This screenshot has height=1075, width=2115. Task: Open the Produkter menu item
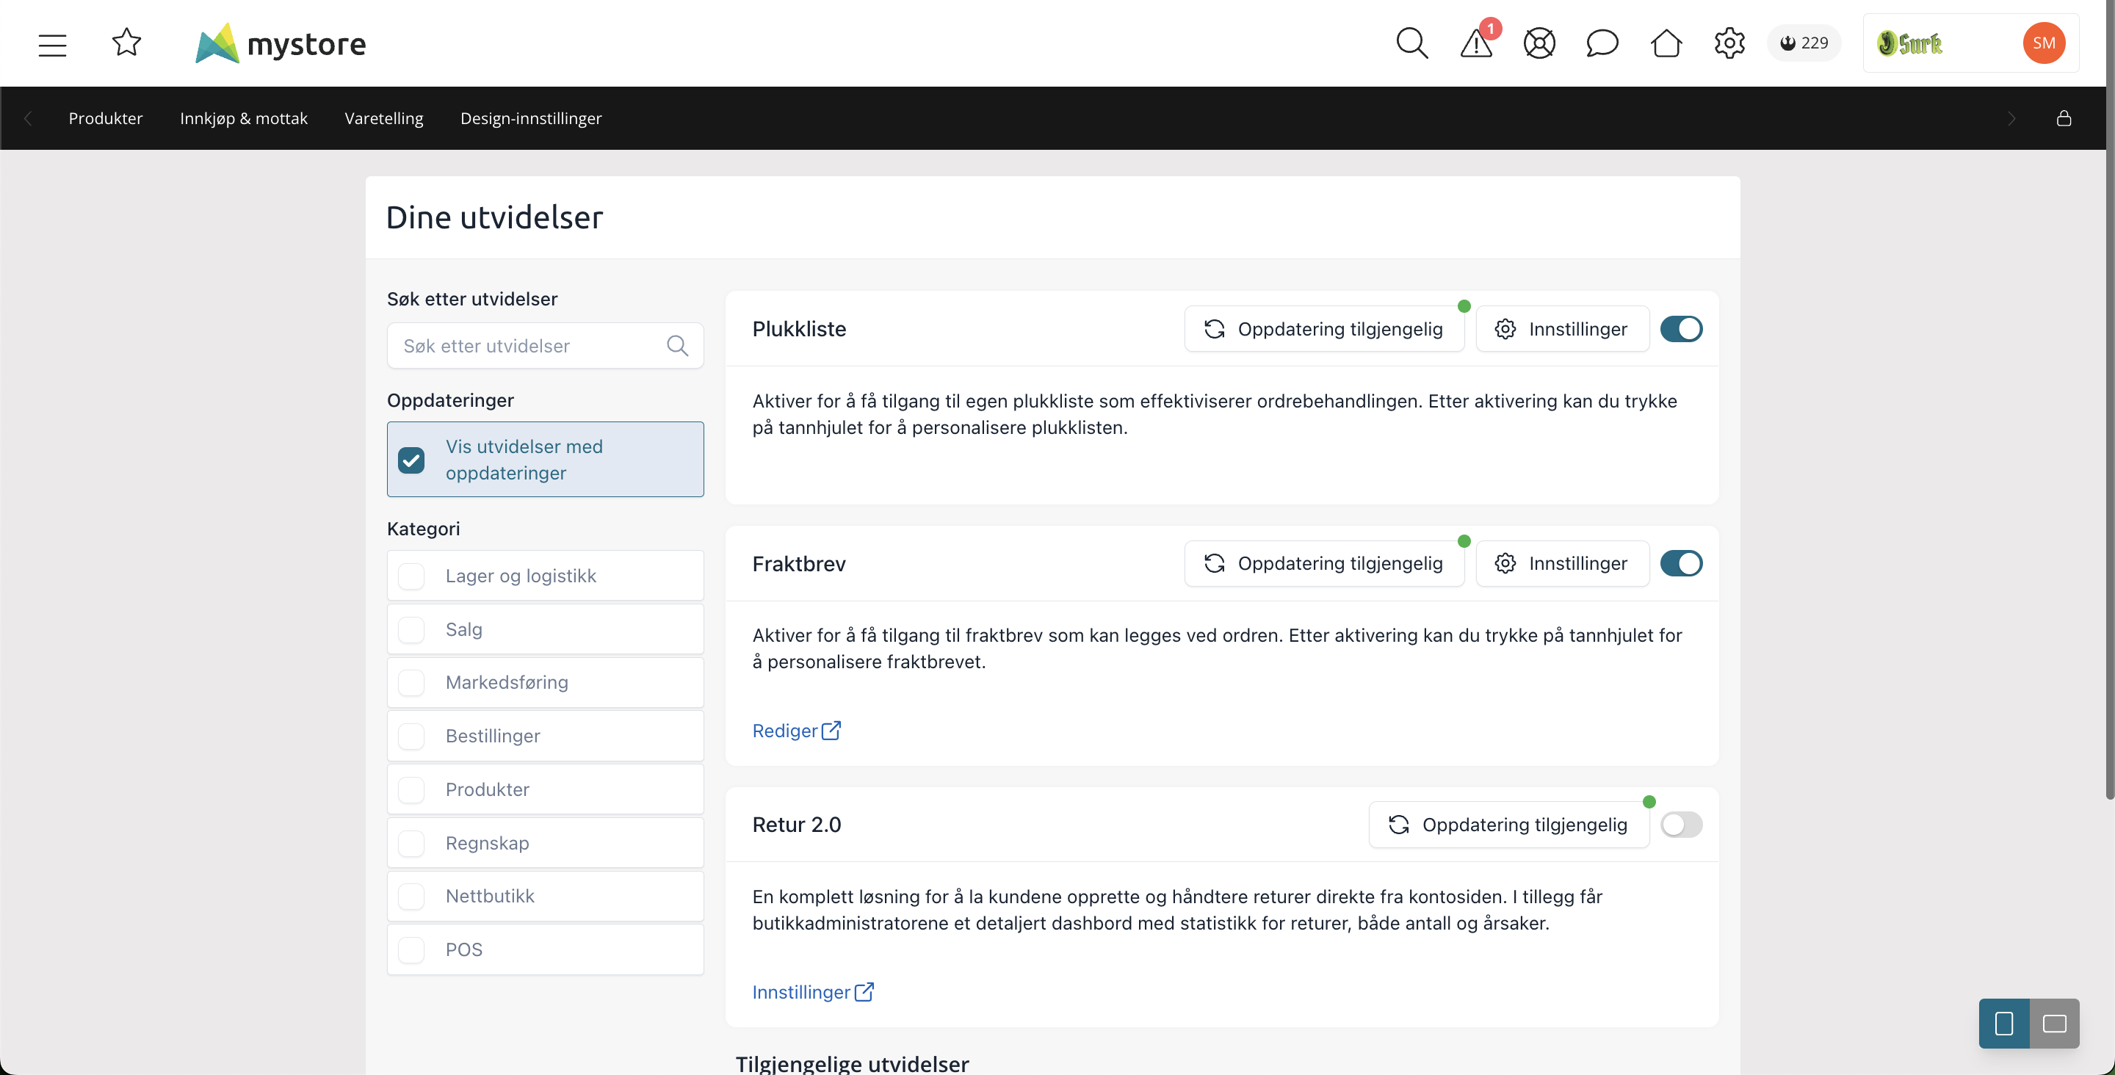[x=105, y=118]
